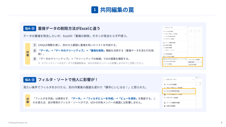Click the step 1 text about UNIQUE関数
Screen dimensions: 226x127
pyautogui.click(x=77, y=45)
